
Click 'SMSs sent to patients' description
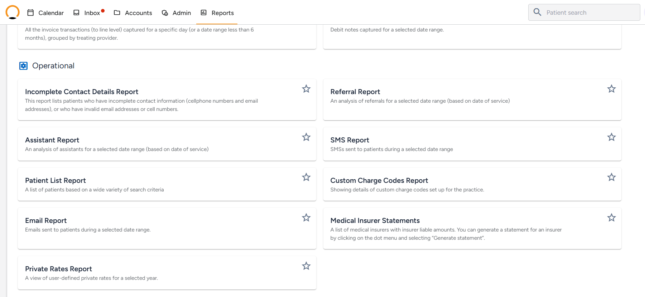[391, 149]
